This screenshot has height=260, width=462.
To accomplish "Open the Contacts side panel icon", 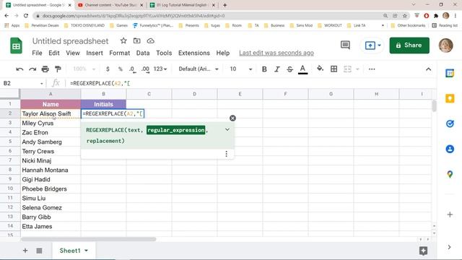I will pyautogui.click(x=450, y=149).
